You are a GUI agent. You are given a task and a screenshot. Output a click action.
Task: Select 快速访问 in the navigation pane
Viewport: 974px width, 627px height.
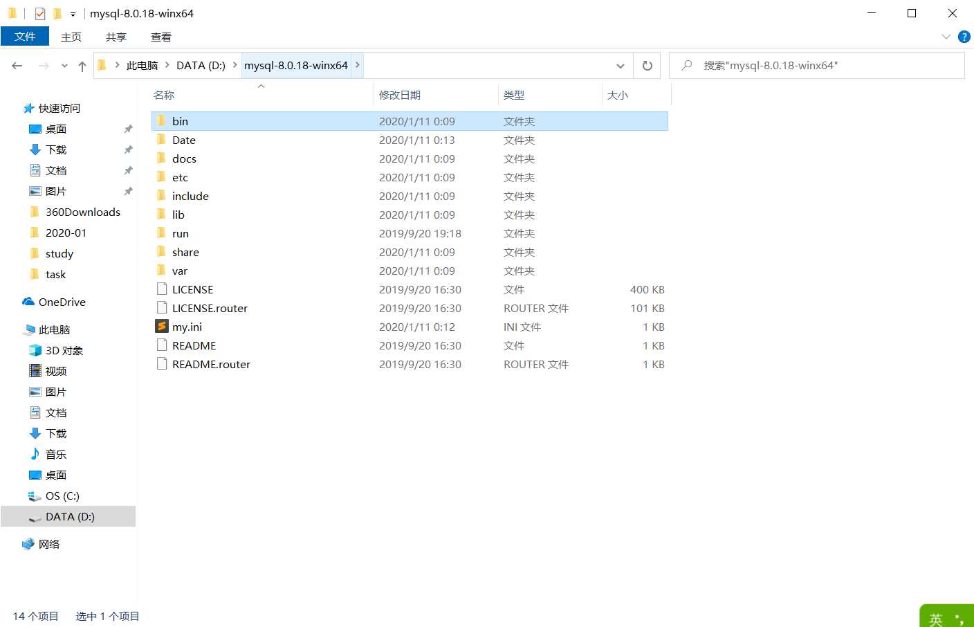pos(59,108)
